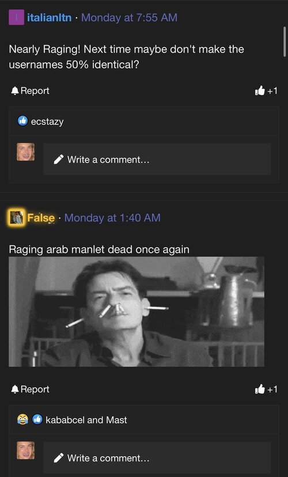Click the blue like reaction beside kababcel

click(37, 419)
